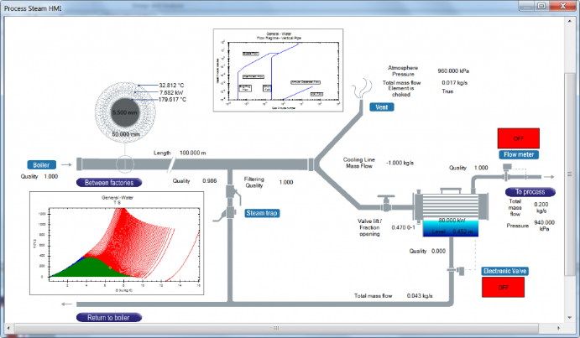
Task: Click the Return to boiler button
Action: coord(109,317)
